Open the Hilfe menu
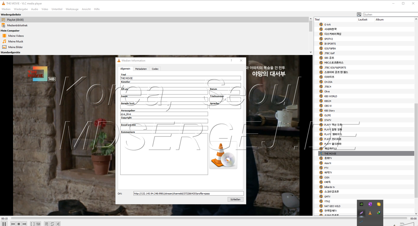The image size is (418, 226). click(x=97, y=9)
